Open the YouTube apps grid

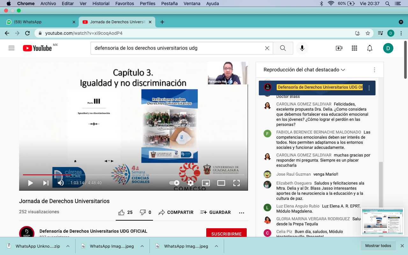pyautogui.click(x=354, y=48)
